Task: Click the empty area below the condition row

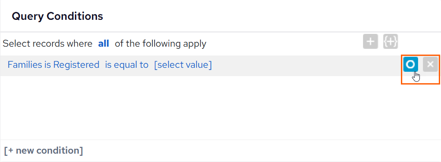Action: point(220,107)
